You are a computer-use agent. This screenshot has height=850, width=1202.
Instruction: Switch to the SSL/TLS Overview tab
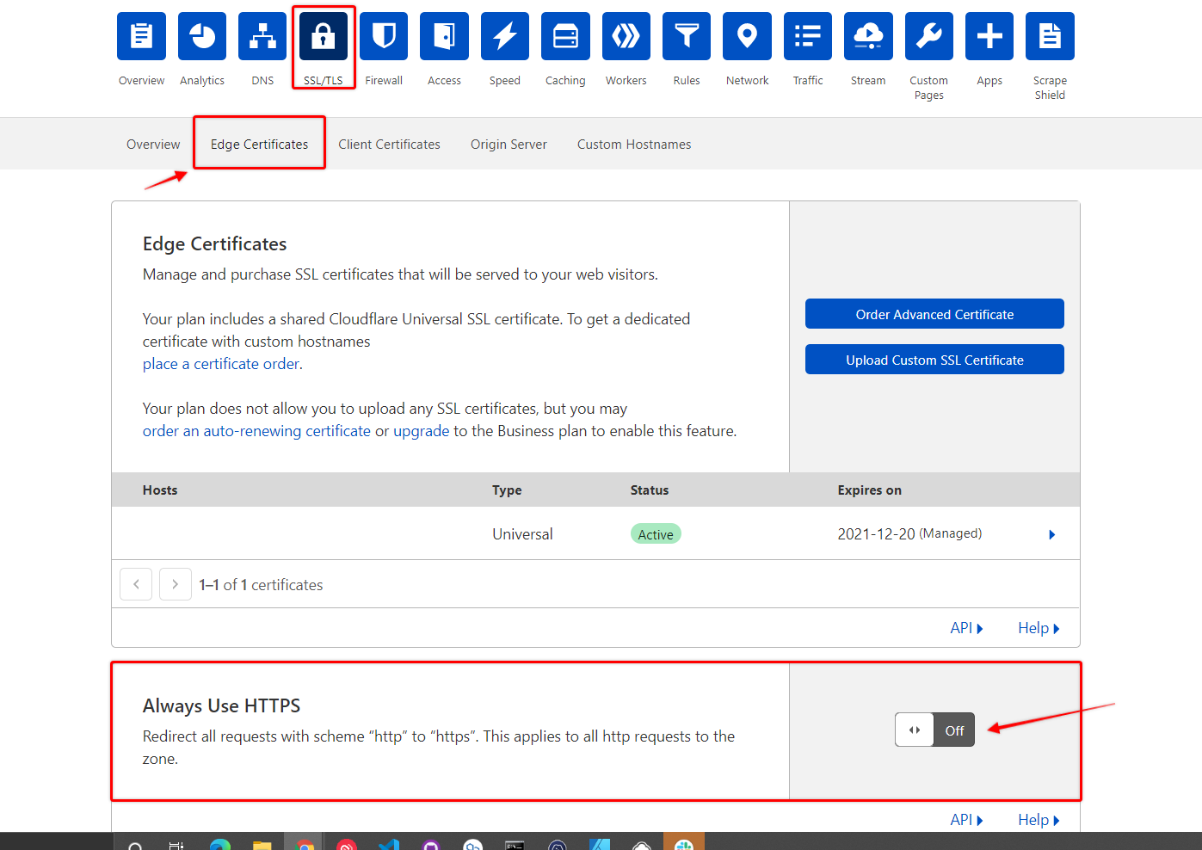[x=153, y=145]
